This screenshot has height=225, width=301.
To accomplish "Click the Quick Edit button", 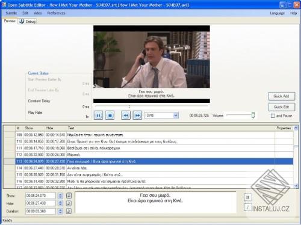I will point(282,107).
